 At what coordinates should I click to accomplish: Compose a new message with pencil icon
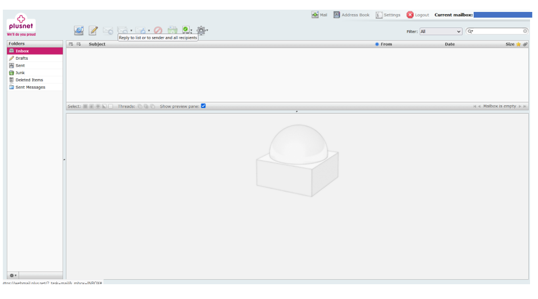coord(93,30)
